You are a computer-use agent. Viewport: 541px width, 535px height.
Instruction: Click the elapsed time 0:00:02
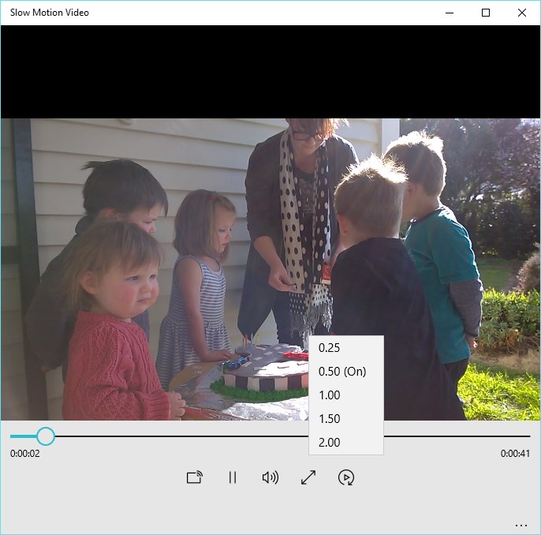click(25, 454)
